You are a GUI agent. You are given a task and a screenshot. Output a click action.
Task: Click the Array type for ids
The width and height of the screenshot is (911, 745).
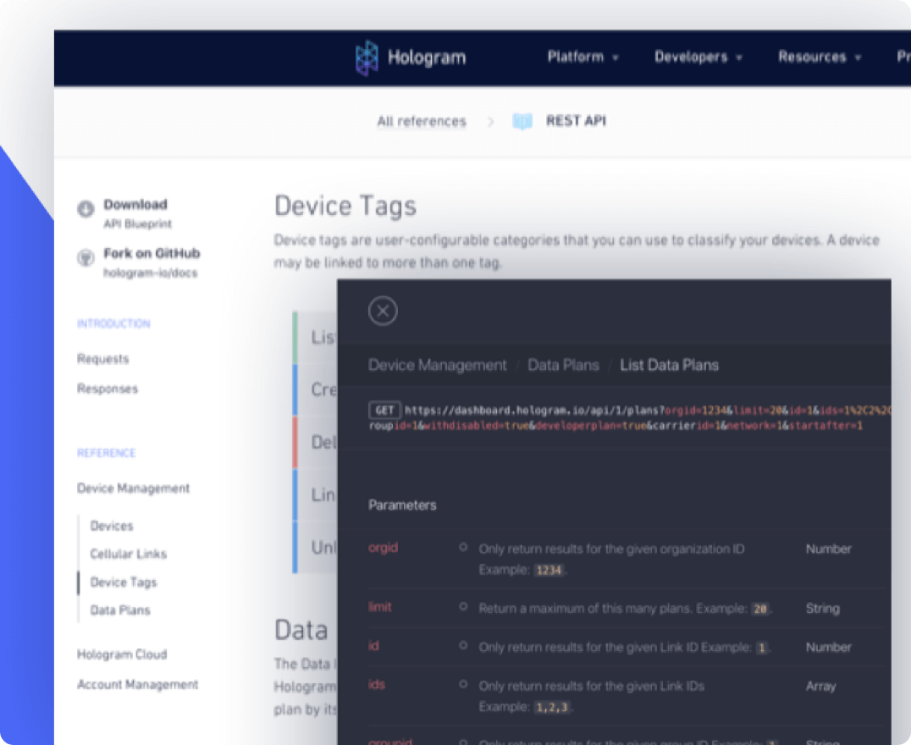tap(820, 687)
